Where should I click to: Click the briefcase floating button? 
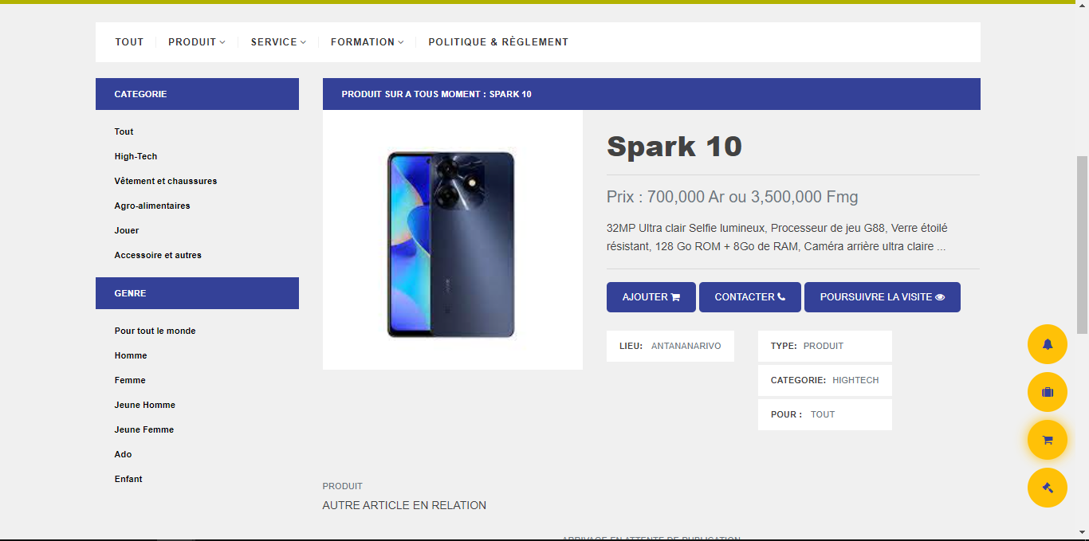tap(1047, 392)
